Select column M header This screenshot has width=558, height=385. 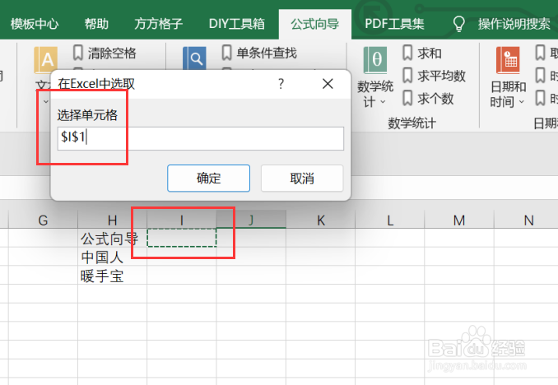459,220
